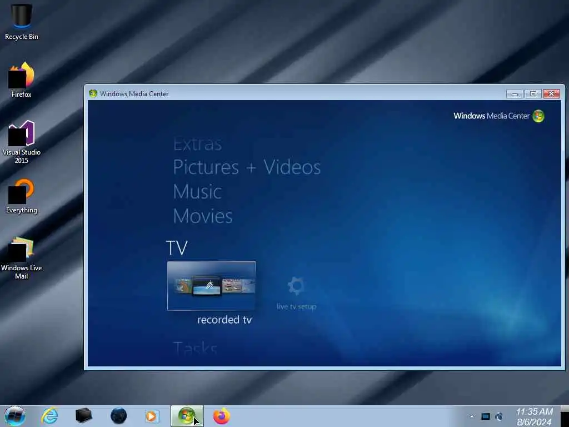Open Windows Live Mail desktop shortcut
Viewport: 569px width, 427px height.
pos(22,258)
